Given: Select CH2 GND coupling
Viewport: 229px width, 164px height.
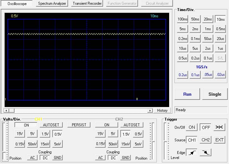Looking at the screenshot, I should tap(125, 158).
